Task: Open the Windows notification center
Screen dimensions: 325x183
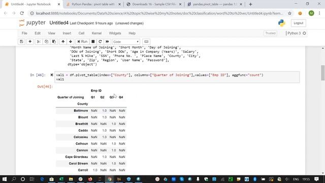Action: coord(316,179)
